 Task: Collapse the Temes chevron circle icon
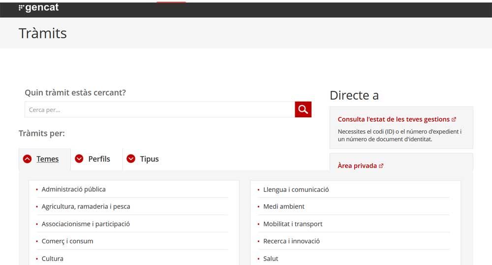[x=27, y=159]
